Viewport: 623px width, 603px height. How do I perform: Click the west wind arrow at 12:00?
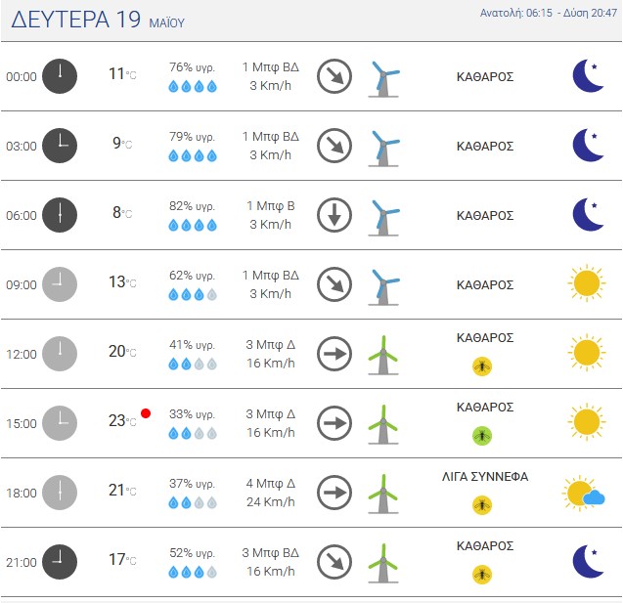click(x=334, y=354)
